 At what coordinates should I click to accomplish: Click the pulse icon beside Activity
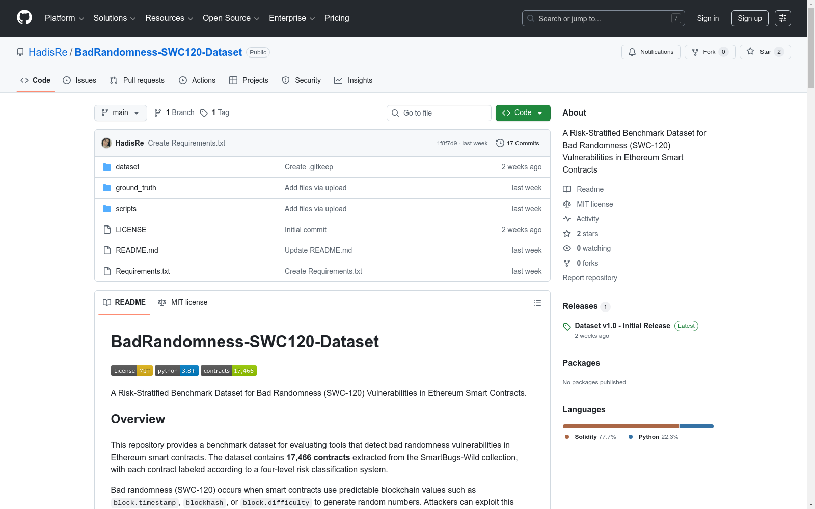coord(567,219)
